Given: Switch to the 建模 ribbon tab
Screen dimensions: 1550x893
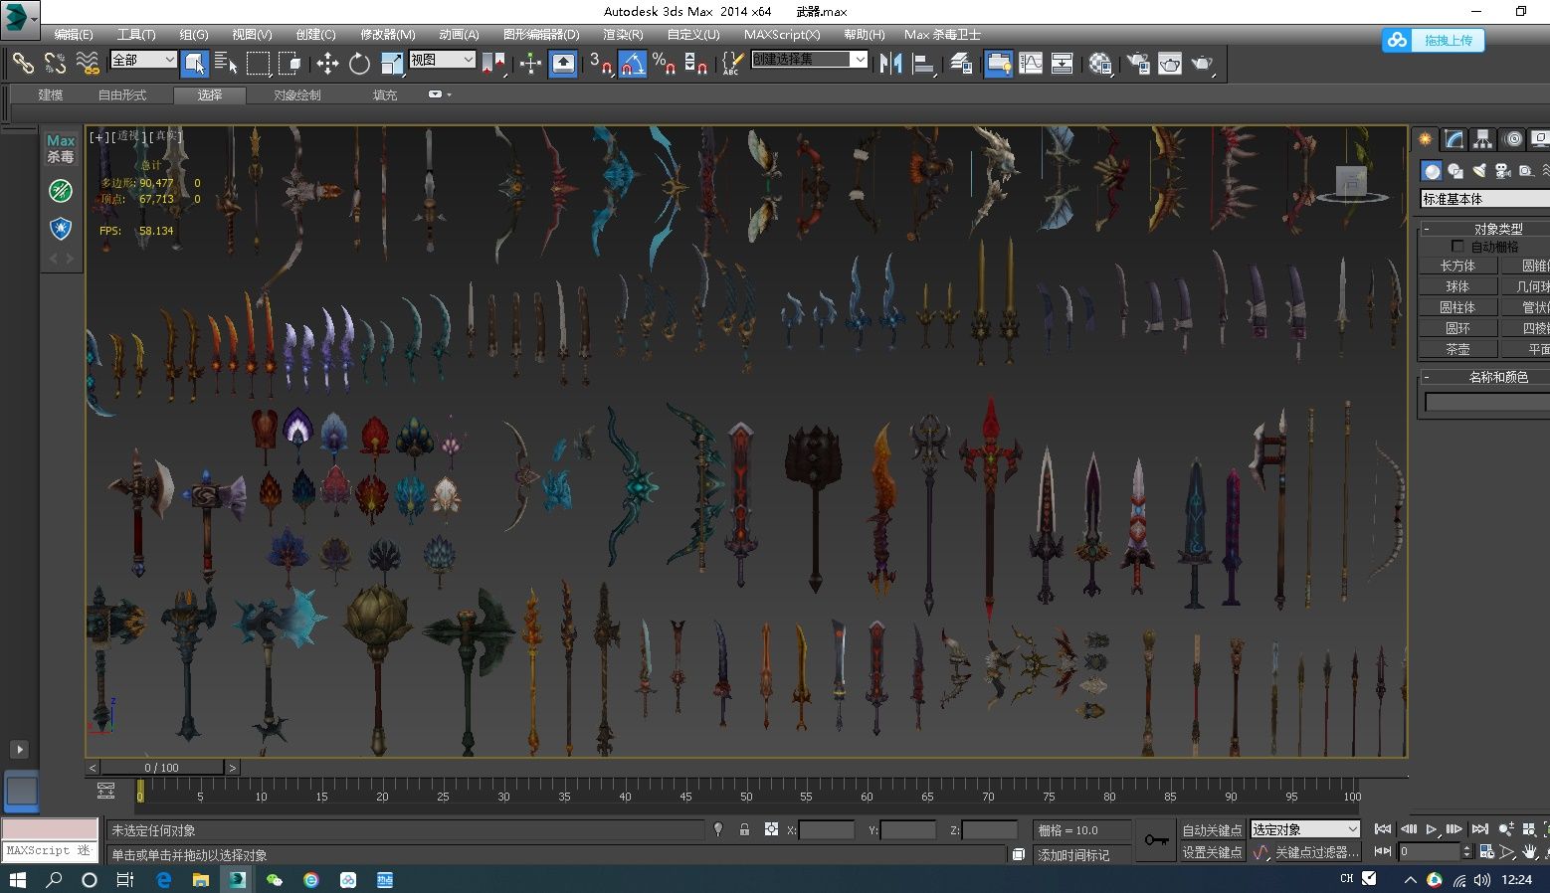Looking at the screenshot, I should [x=50, y=94].
